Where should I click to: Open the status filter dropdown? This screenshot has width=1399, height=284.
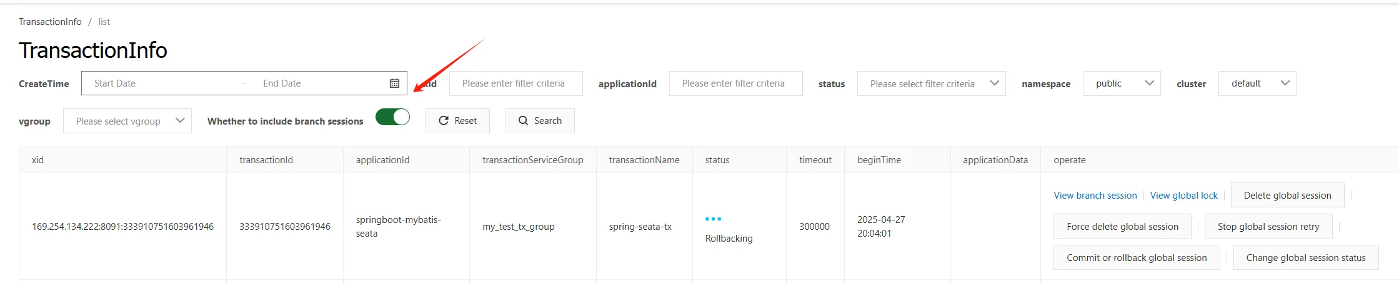(x=931, y=83)
